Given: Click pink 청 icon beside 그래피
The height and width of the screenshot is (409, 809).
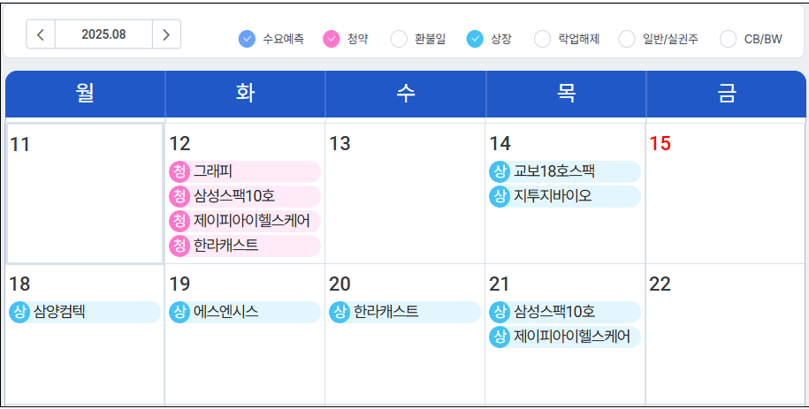Looking at the screenshot, I should (x=179, y=171).
